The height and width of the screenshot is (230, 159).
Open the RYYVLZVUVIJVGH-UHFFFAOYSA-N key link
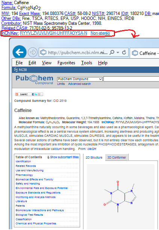coord(53,33)
